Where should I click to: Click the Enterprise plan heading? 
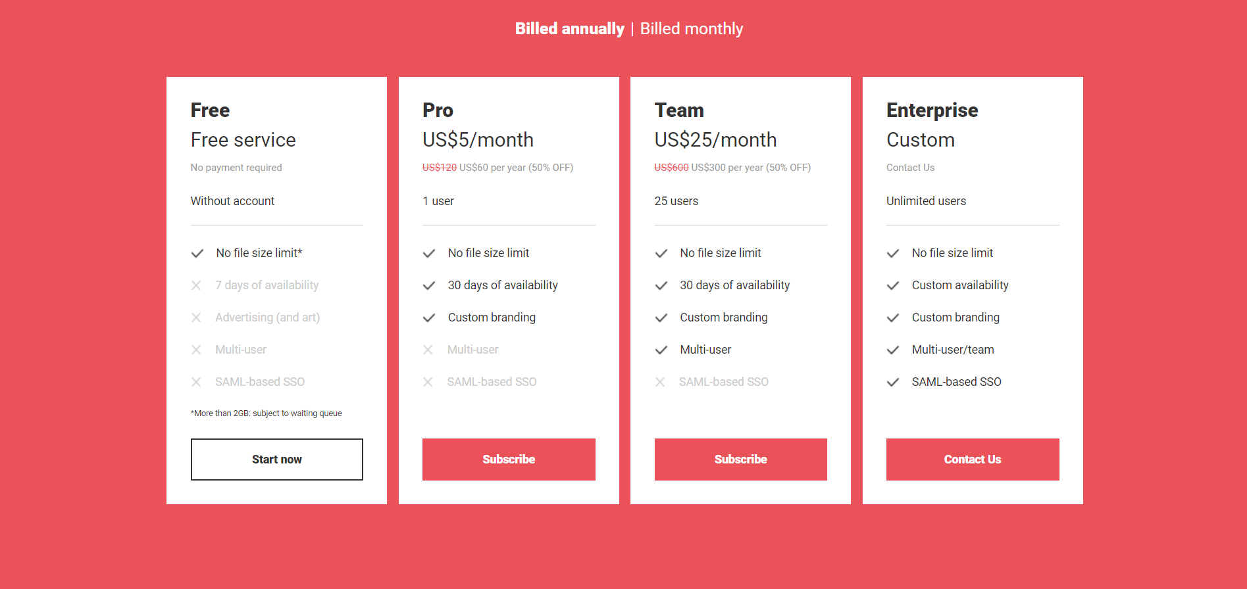pyautogui.click(x=932, y=110)
